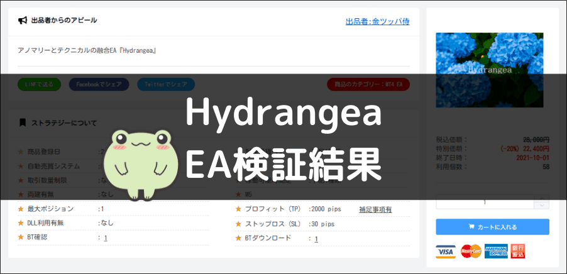The width and height of the screenshot is (567, 274).
Task: Click the megaphone icon beside 出品者からのアピール
Action: click(x=23, y=20)
